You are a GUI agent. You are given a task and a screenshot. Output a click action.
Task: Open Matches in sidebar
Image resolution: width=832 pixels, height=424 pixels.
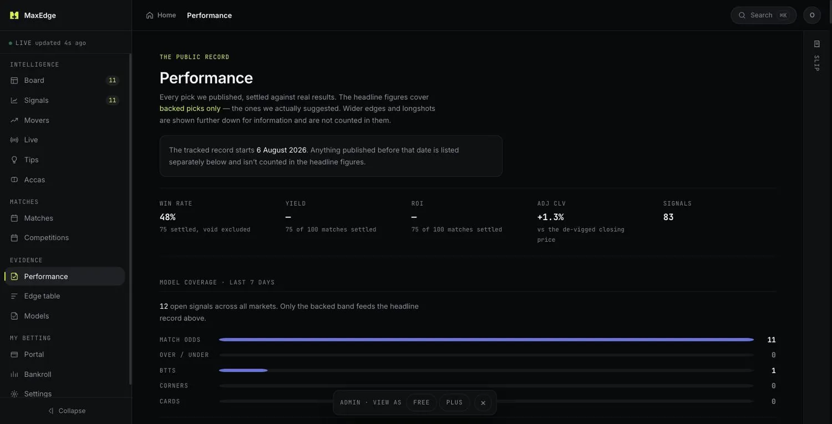coord(65,218)
